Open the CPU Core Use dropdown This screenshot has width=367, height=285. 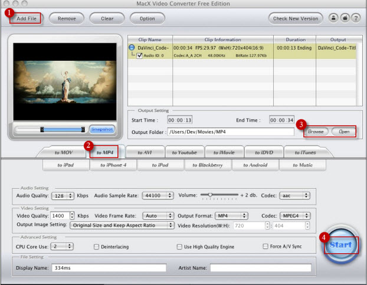point(62,247)
